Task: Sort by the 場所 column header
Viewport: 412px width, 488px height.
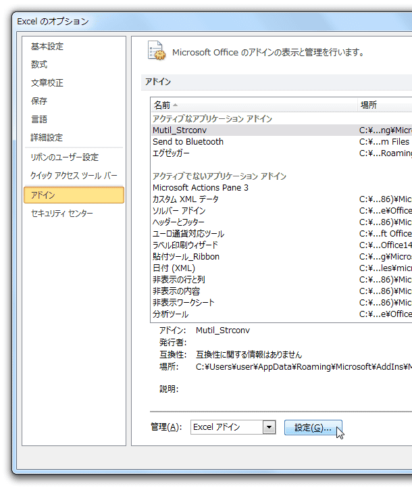Action: click(385, 105)
